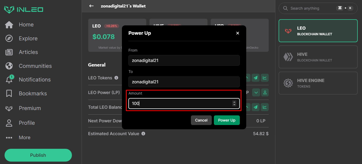
Task: Increase Amount with the spinner up arrow
Action: (x=234, y=102)
